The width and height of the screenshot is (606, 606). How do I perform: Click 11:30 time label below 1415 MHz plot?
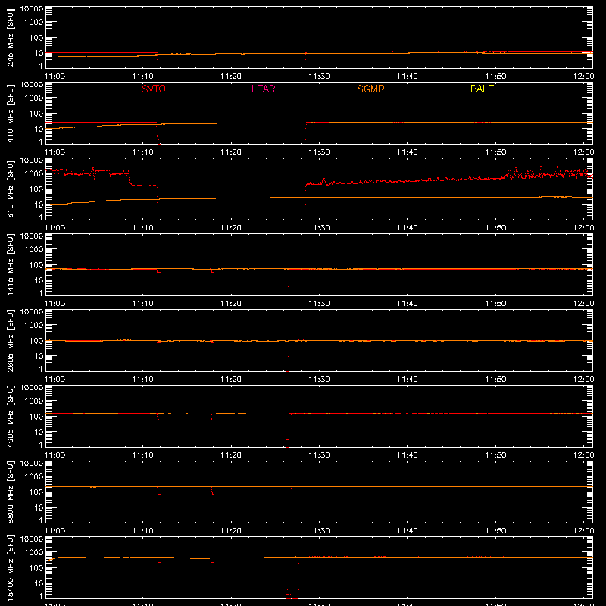(x=319, y=304)
